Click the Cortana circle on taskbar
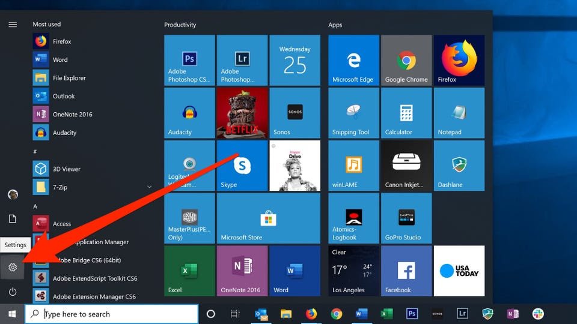This screenshot has height=324, width=577. (210, 314)
